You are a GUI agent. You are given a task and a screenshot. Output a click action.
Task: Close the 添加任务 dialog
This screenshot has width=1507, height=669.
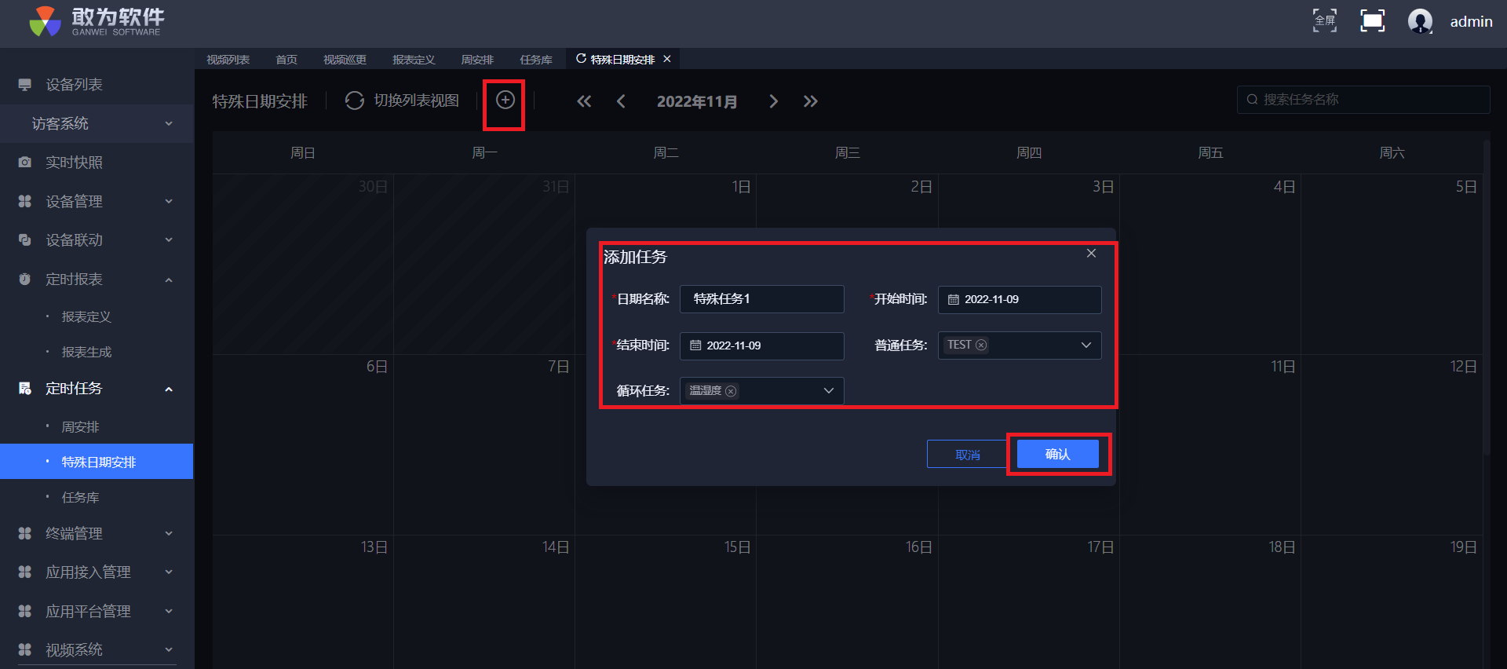point(1091,253)
